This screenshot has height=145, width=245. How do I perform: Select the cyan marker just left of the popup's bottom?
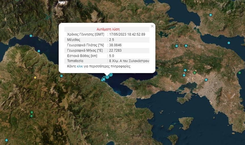[x=62, y=76]
